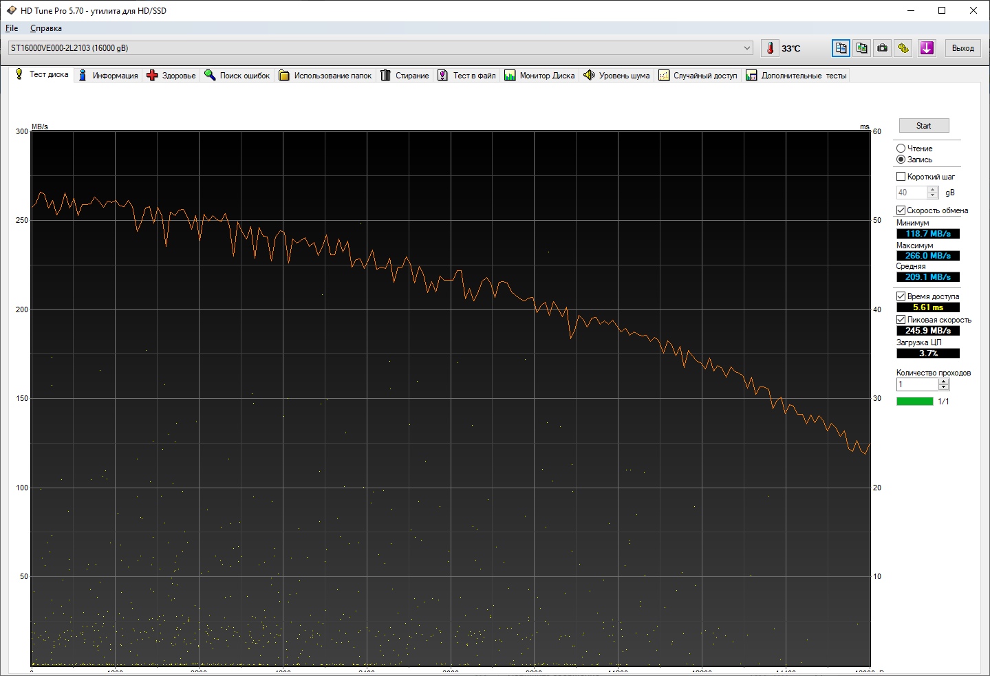Image resolution: width=990 pixels, height=676 pixels.
Task: Decrease the short stroke gB value
Action: tap(933, 196)
